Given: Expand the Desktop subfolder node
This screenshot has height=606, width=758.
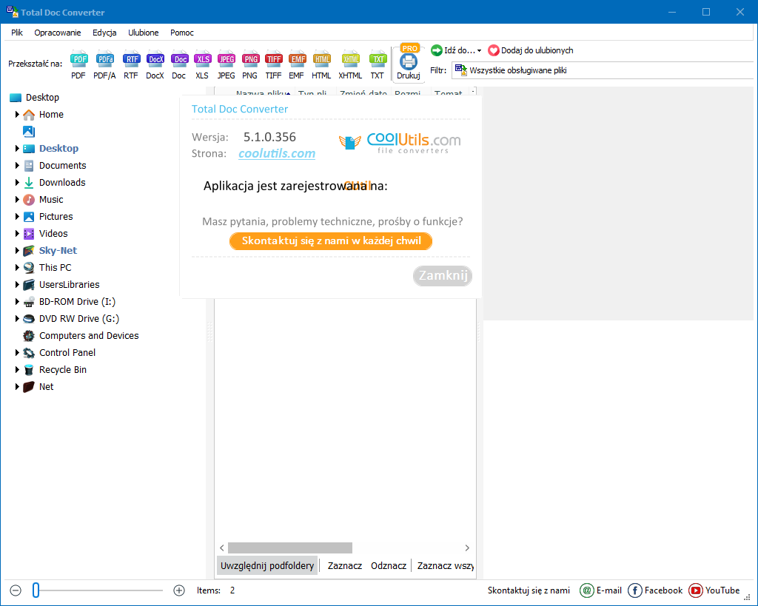Looking at the screenshot, I should coord(18,149).
